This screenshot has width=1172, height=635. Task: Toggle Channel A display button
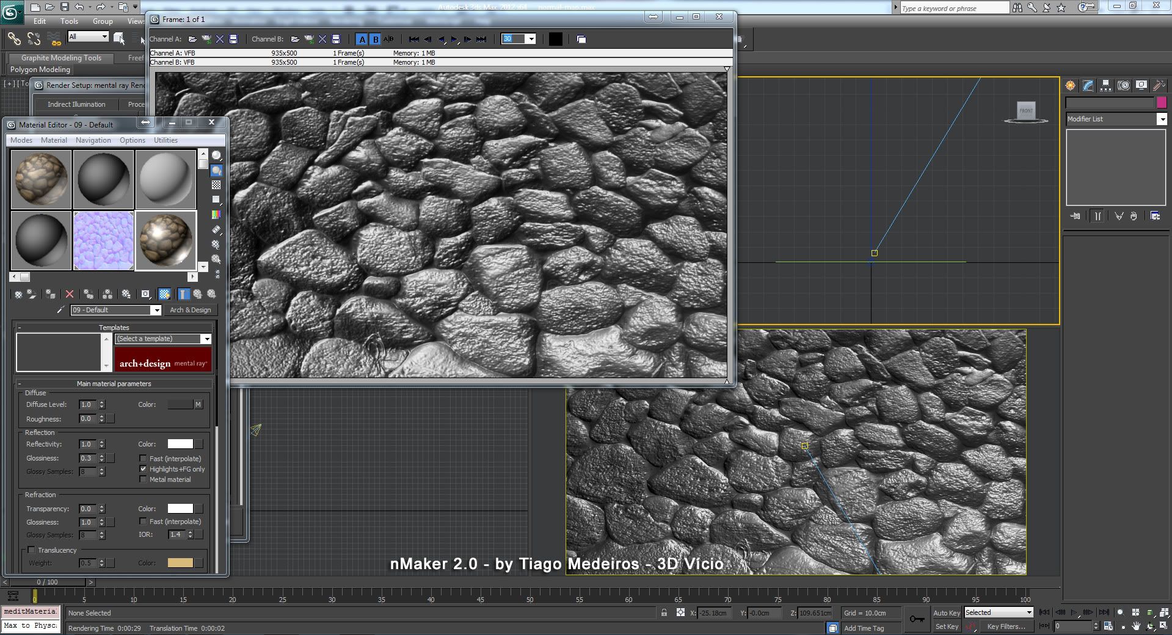(362, 39)
